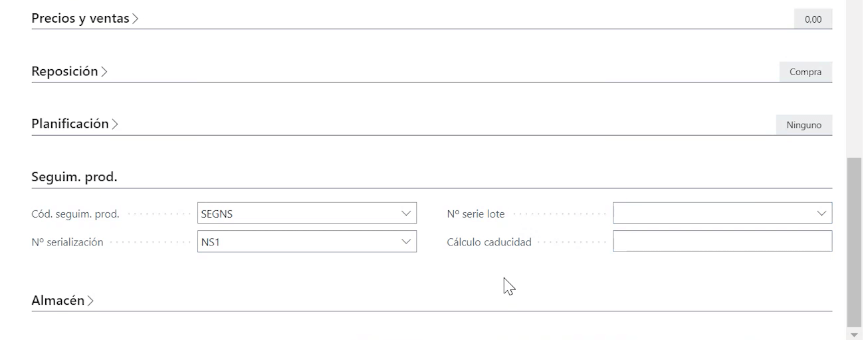Click the scroll down arrow of the scrollbar

[854, 333]
